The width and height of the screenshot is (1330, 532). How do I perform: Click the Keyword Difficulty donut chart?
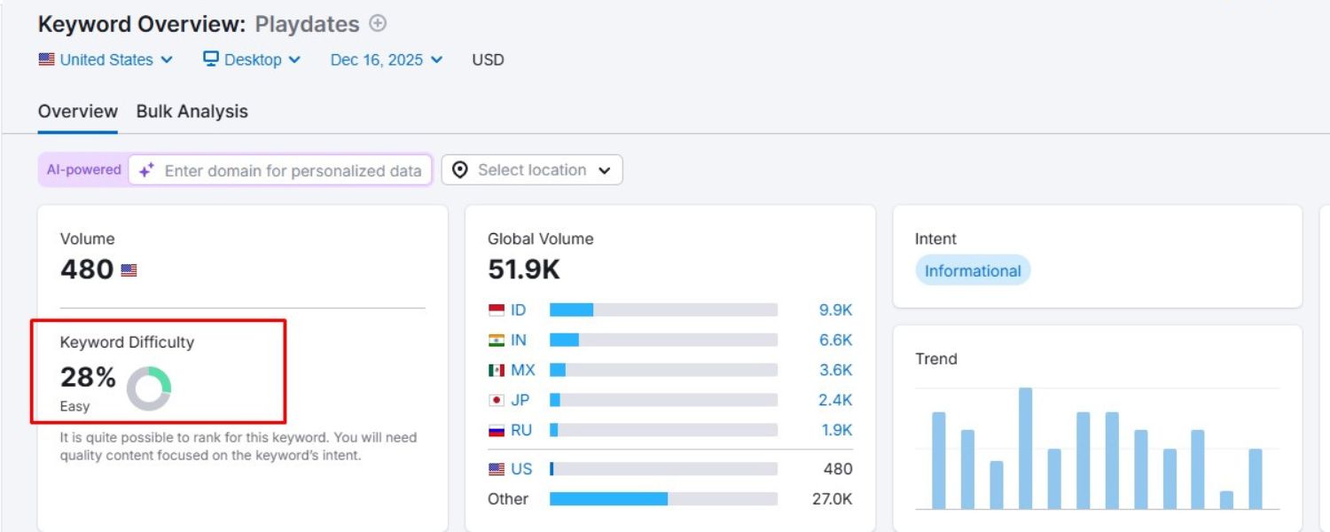tap(148, 385)
